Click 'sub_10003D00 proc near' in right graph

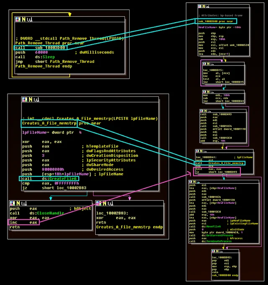(x=216, y=21)
